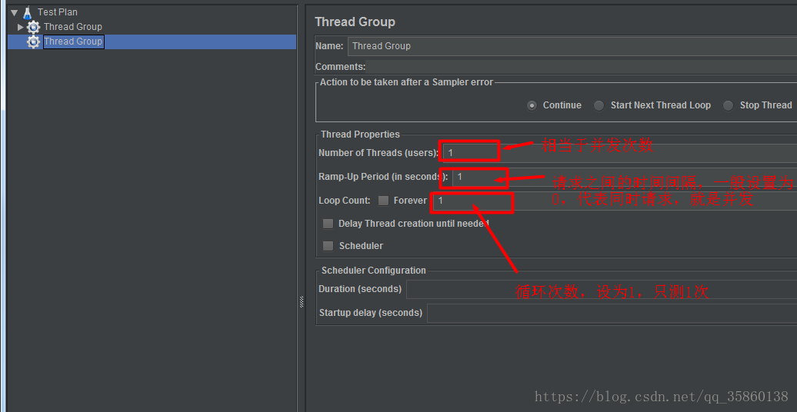Viewport: 797px width, 412px height.
Task: Choose the Continue radio button
Action: [x=532, y=105]
